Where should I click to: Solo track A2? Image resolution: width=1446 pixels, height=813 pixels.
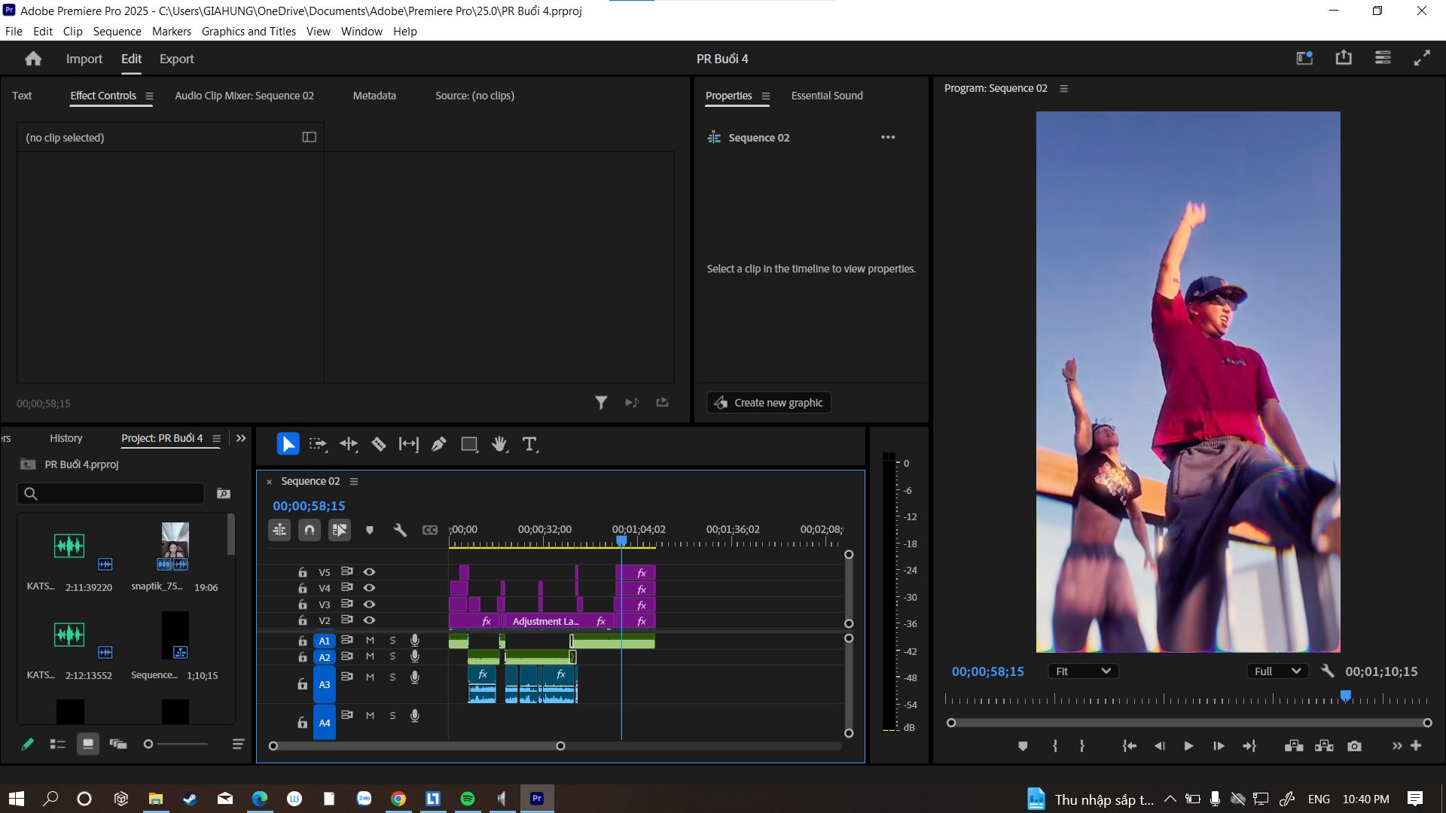(392, 656)
